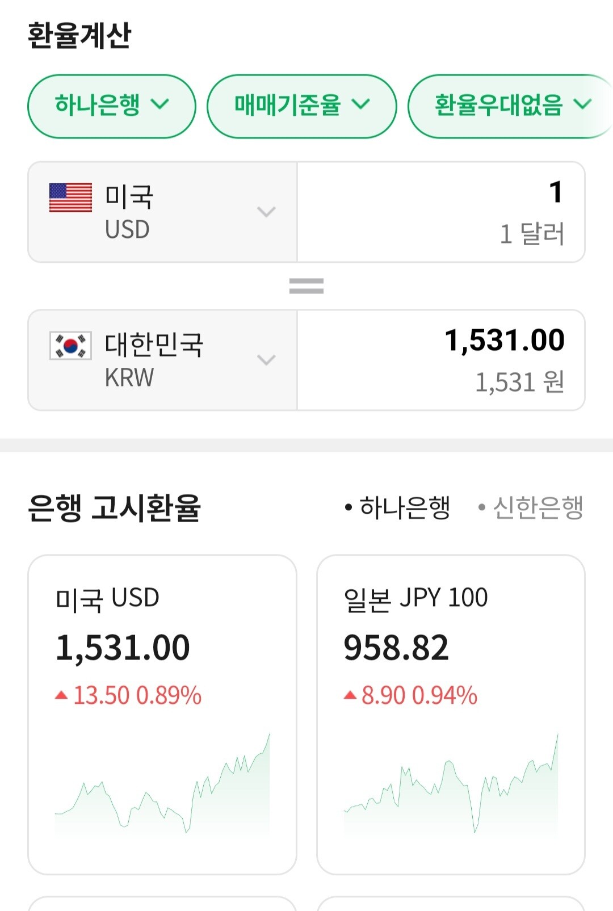Open the 미국 USD 1,531.00 rate card
The width and height of the screenshot is (613, 911).
[162, 715]
